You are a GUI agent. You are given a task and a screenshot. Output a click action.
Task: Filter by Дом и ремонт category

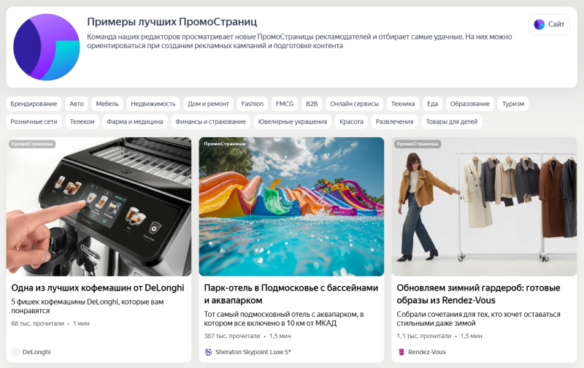(x=208, y=104)
